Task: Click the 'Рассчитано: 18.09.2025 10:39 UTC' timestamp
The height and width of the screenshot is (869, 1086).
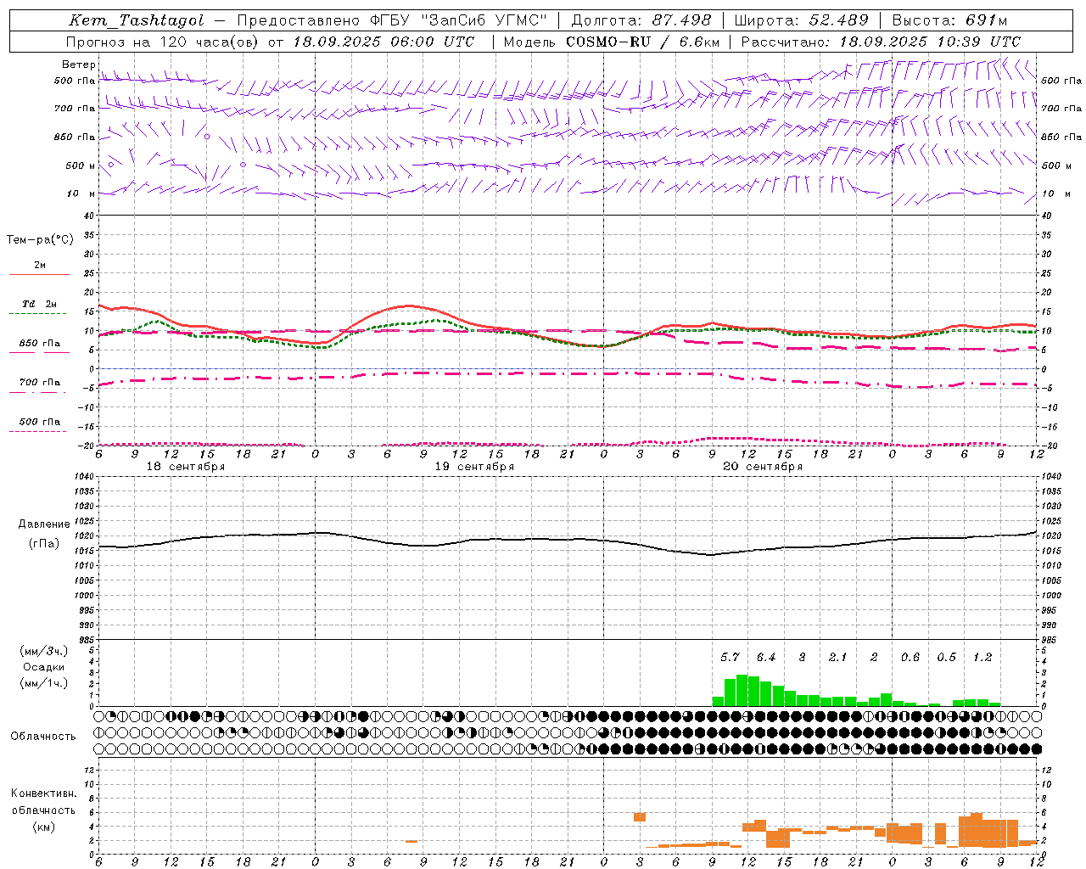Action: click(881, 42)
